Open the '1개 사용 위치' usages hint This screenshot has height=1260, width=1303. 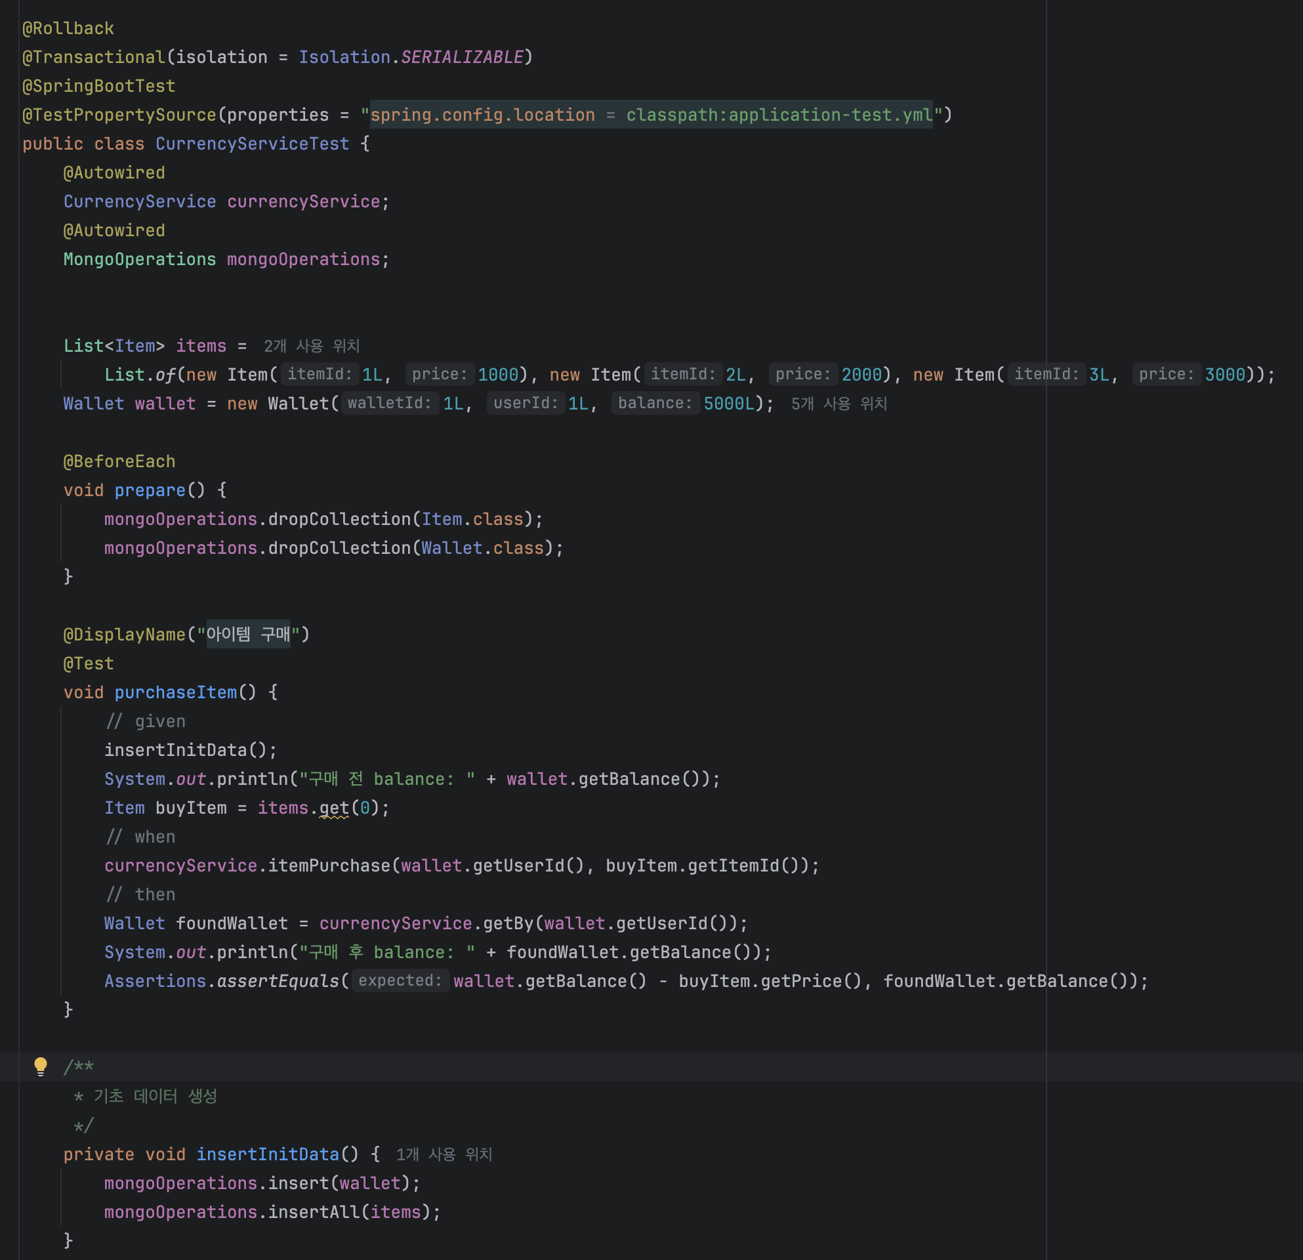444,1154
